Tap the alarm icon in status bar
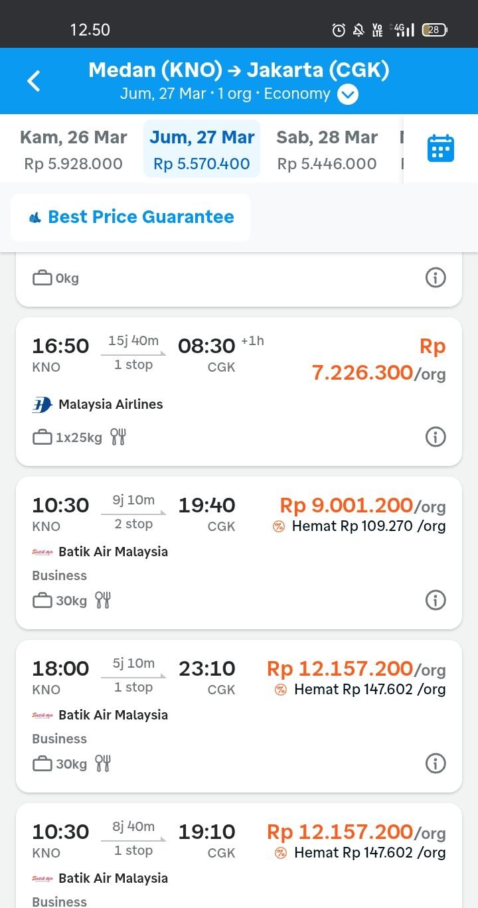The width and height of the screenshot is (478, 908). coord(339,30)
